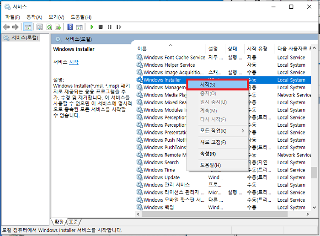Toggle the Show/Hide Console Tree icon
320x236 pixels.
click(28, 27)
